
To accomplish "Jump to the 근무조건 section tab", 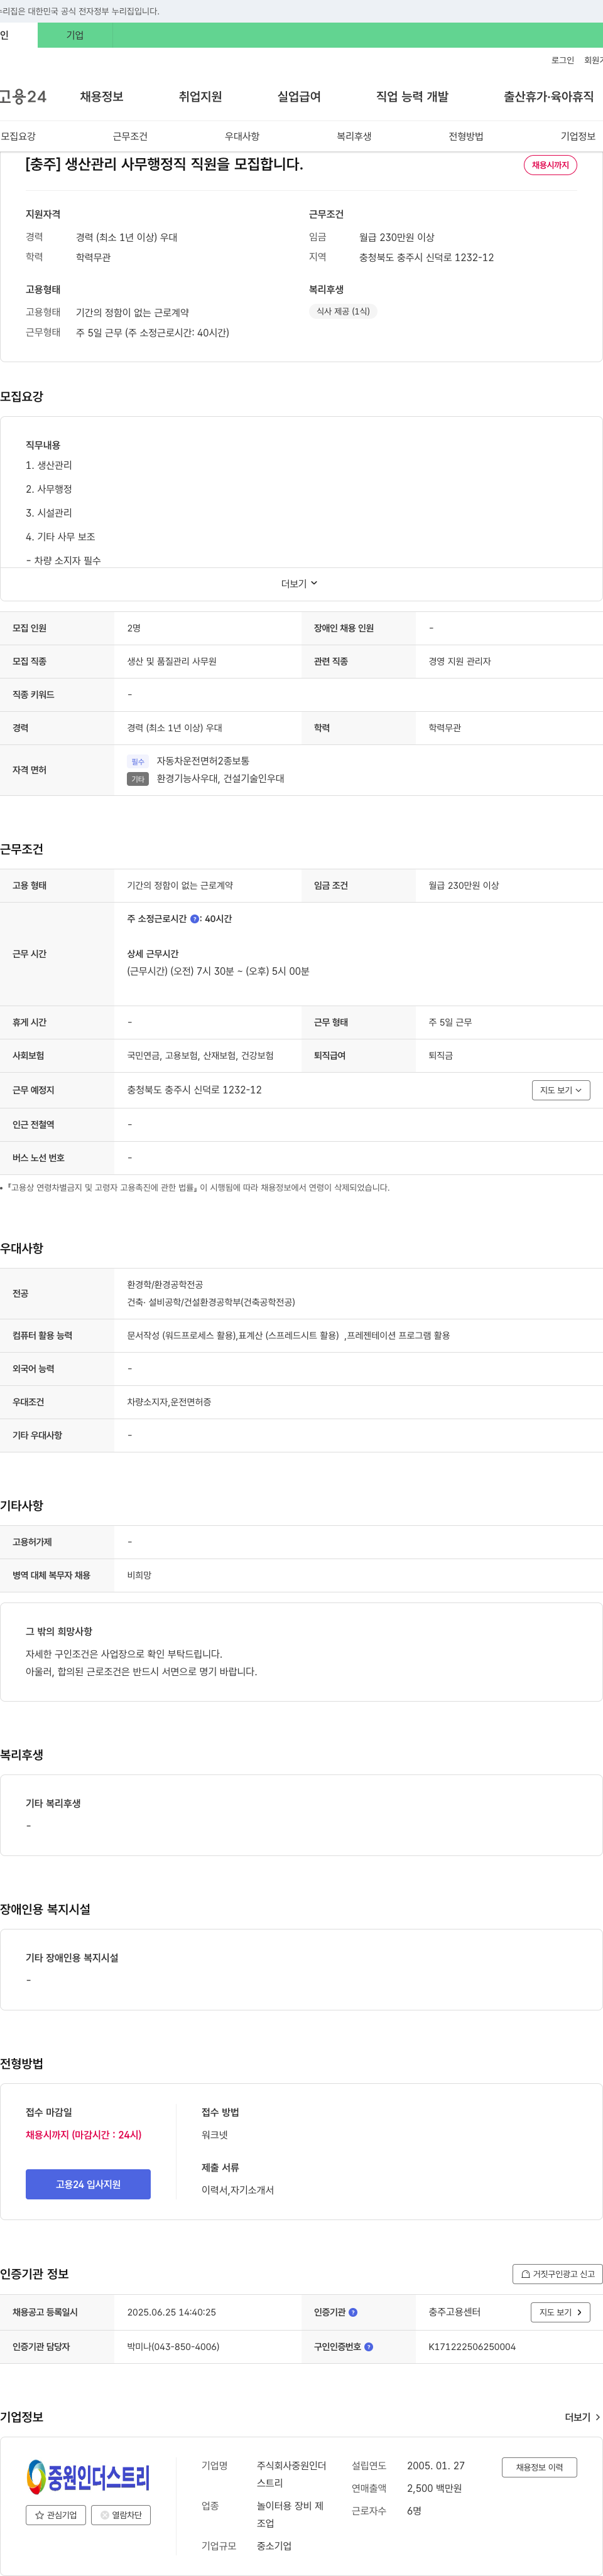I will point(130,136).
